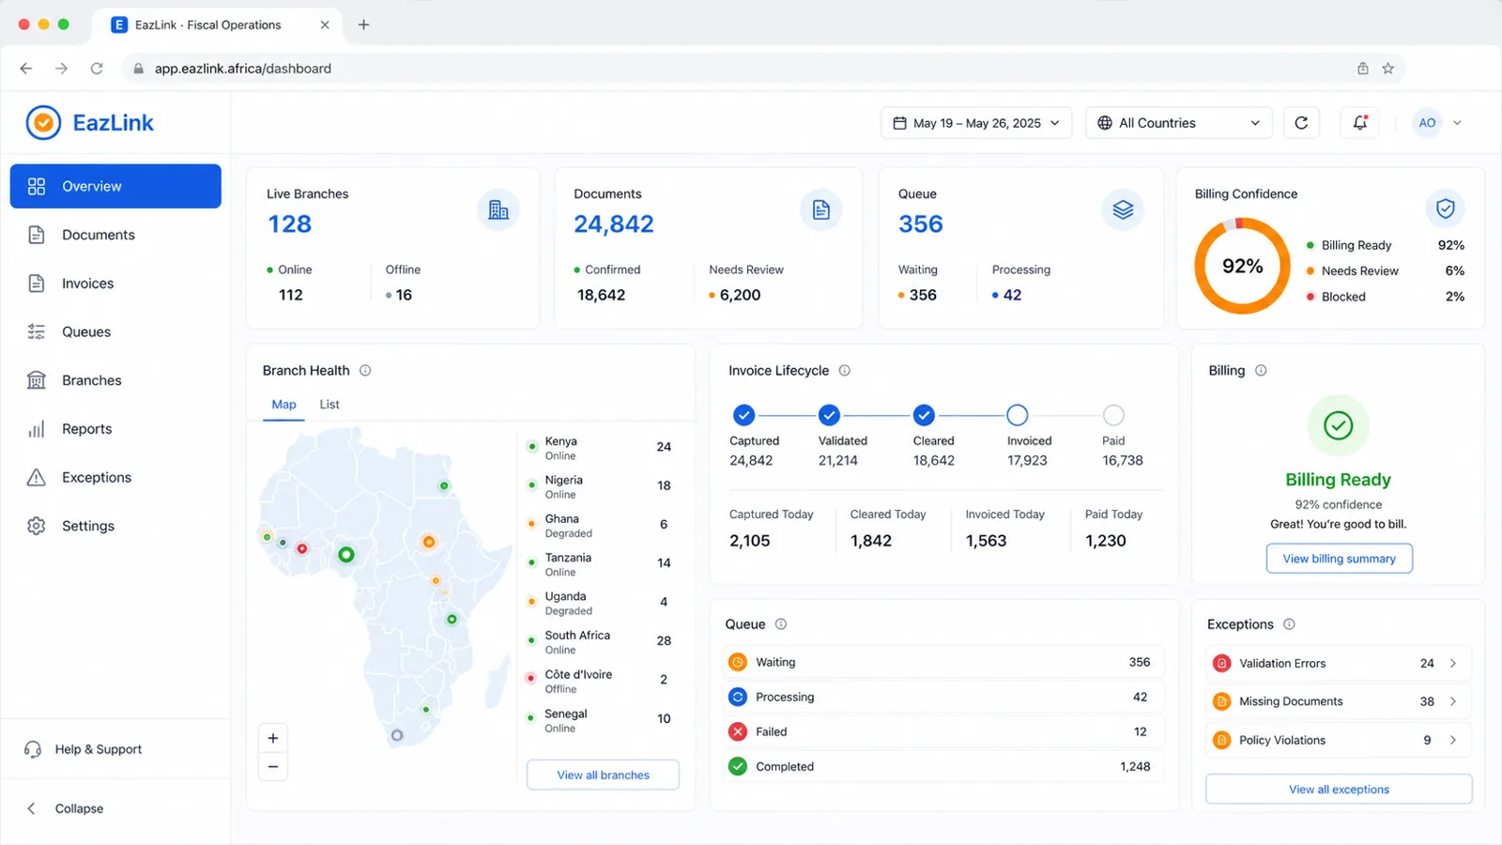Open Settings in the sidebar
This screenshot has height=845, width=1502.
coord(115,527)
